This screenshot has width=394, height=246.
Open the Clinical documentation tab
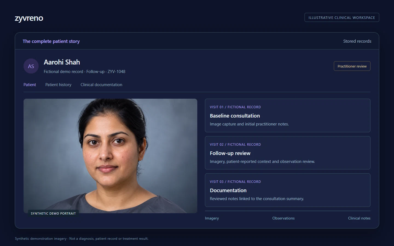(x=101, y=85)
